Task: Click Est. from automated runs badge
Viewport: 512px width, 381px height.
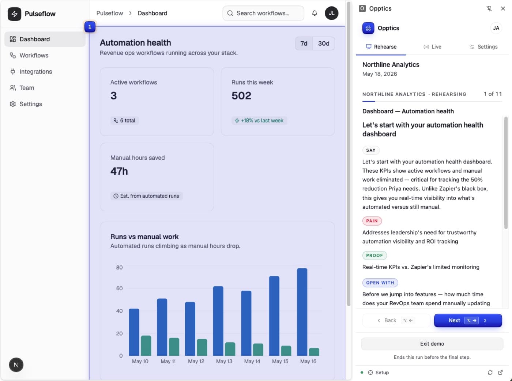Action: pos(147,196)
